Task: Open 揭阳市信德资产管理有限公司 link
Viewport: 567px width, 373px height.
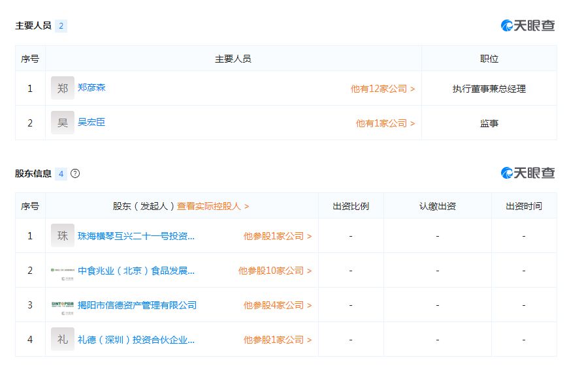Action: (x=137, y=305)
